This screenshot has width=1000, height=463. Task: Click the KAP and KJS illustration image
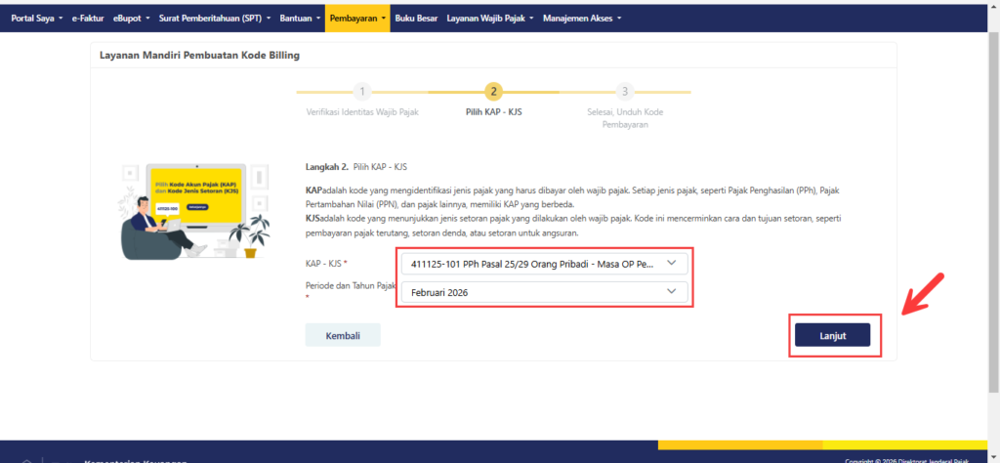[190, 208]
